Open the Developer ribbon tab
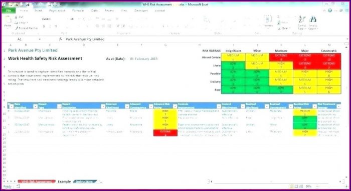Screen dimensions: 351x191 (141, 10)
